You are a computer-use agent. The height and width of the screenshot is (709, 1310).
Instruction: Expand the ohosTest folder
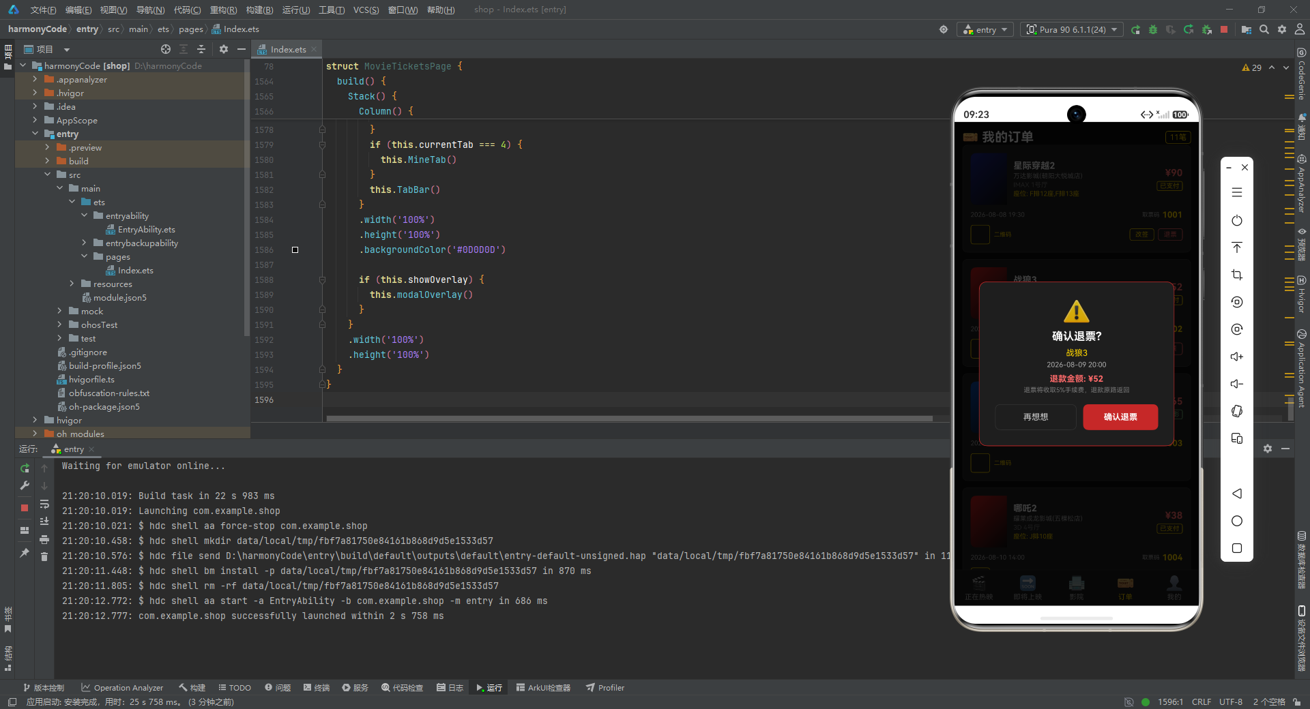(x=59, y=325)
